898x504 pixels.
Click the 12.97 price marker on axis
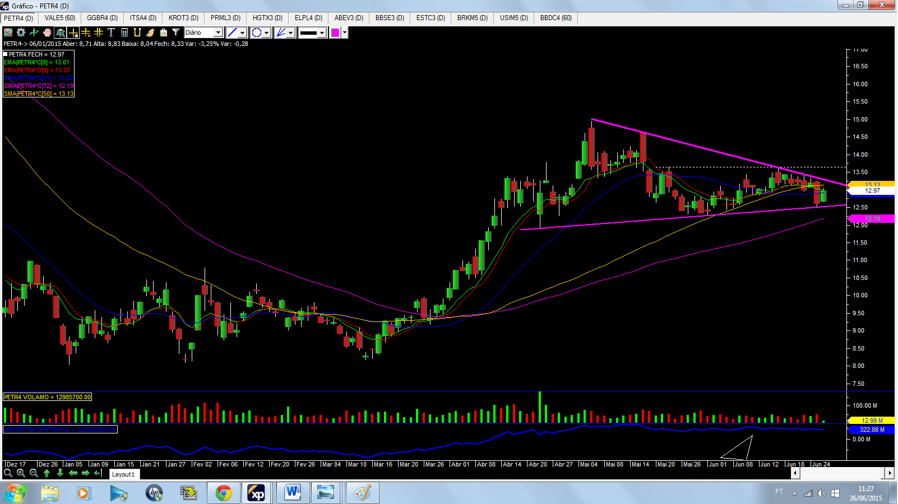[872, 191]
